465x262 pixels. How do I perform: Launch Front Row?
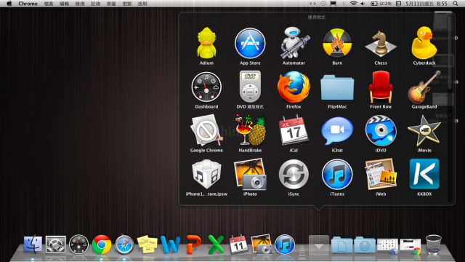381,87
